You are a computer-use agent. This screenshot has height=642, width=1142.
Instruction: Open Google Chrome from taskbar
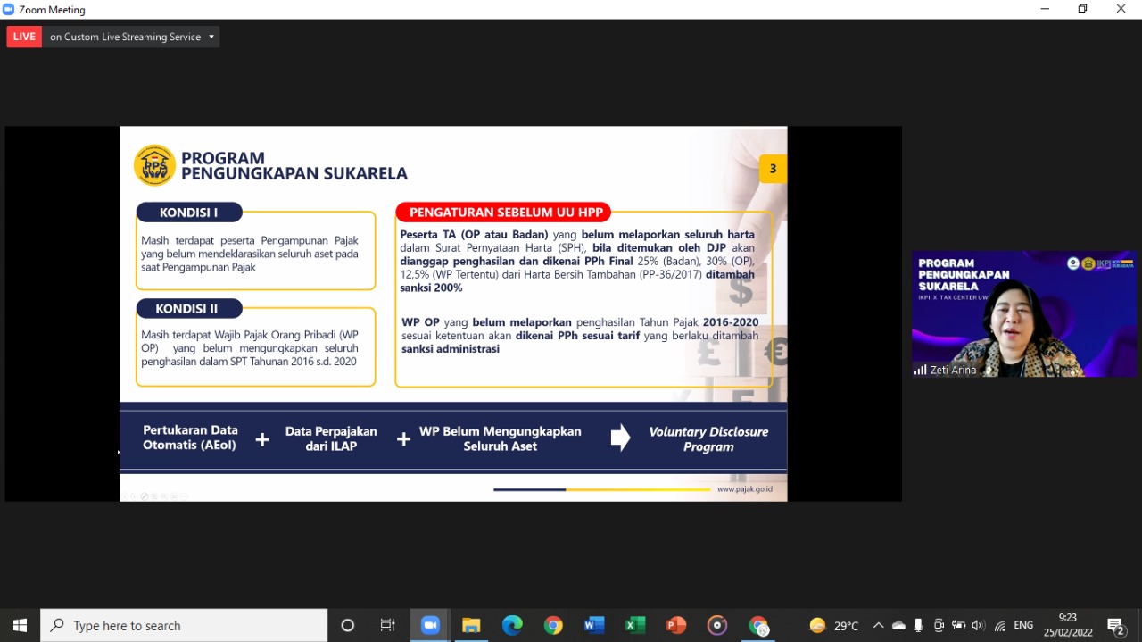[x=553, y=625]
